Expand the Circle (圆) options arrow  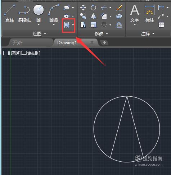pos(39,25)
